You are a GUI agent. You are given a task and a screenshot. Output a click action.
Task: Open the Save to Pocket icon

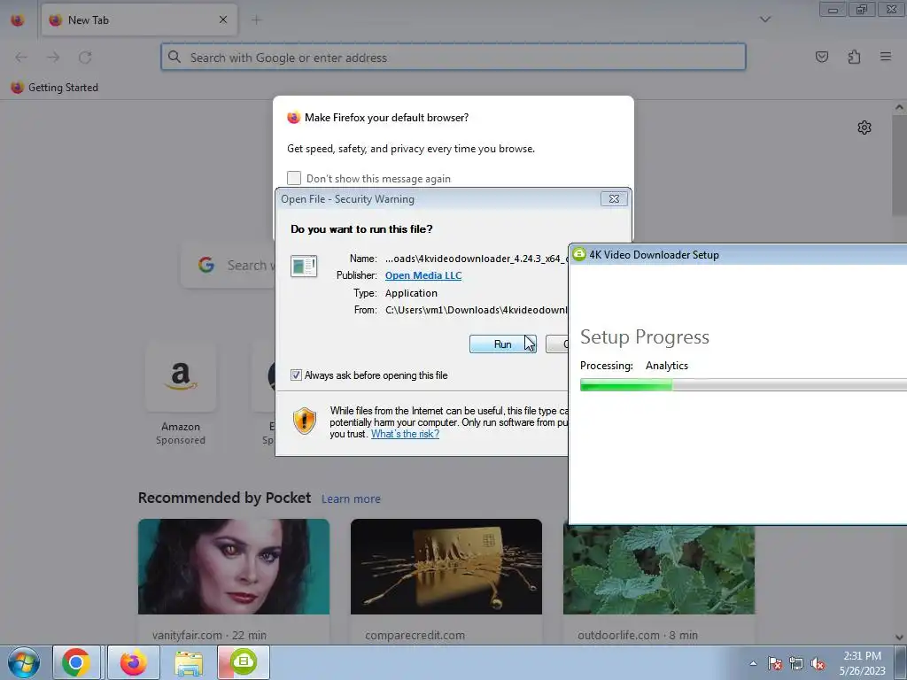(821, 57)
